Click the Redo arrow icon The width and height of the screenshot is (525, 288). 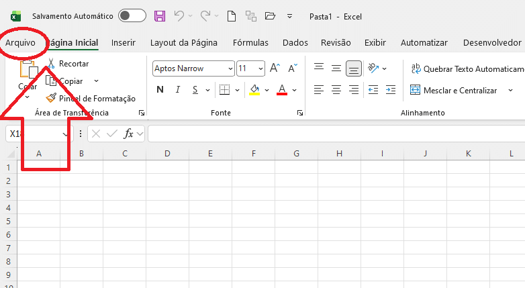[x=205, y=15]
